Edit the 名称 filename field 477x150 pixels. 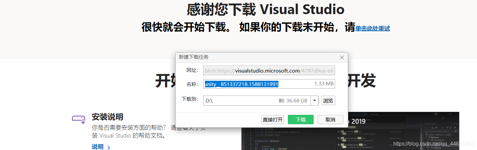tap(269, 84)
